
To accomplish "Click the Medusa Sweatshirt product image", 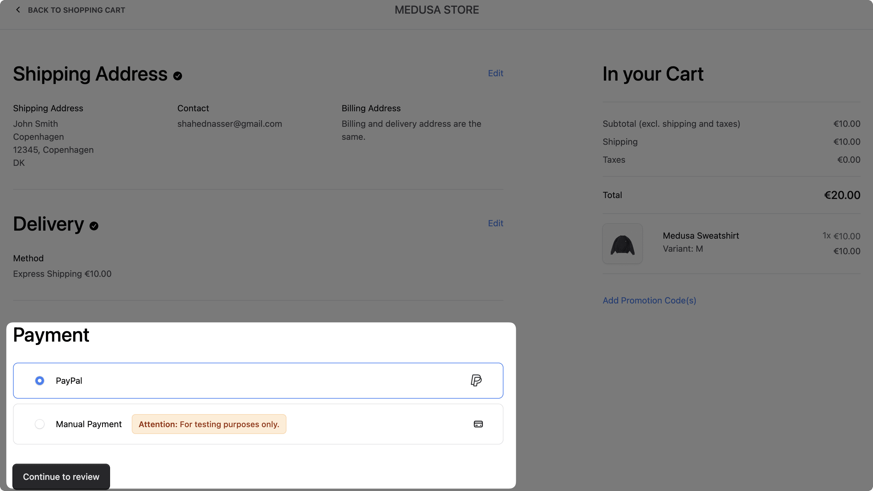I will [622, 243].
